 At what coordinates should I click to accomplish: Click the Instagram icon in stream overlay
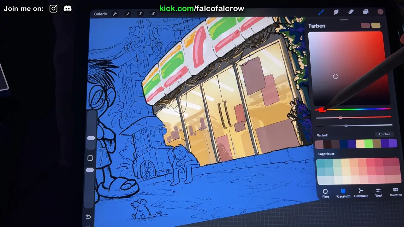point(53,9)
